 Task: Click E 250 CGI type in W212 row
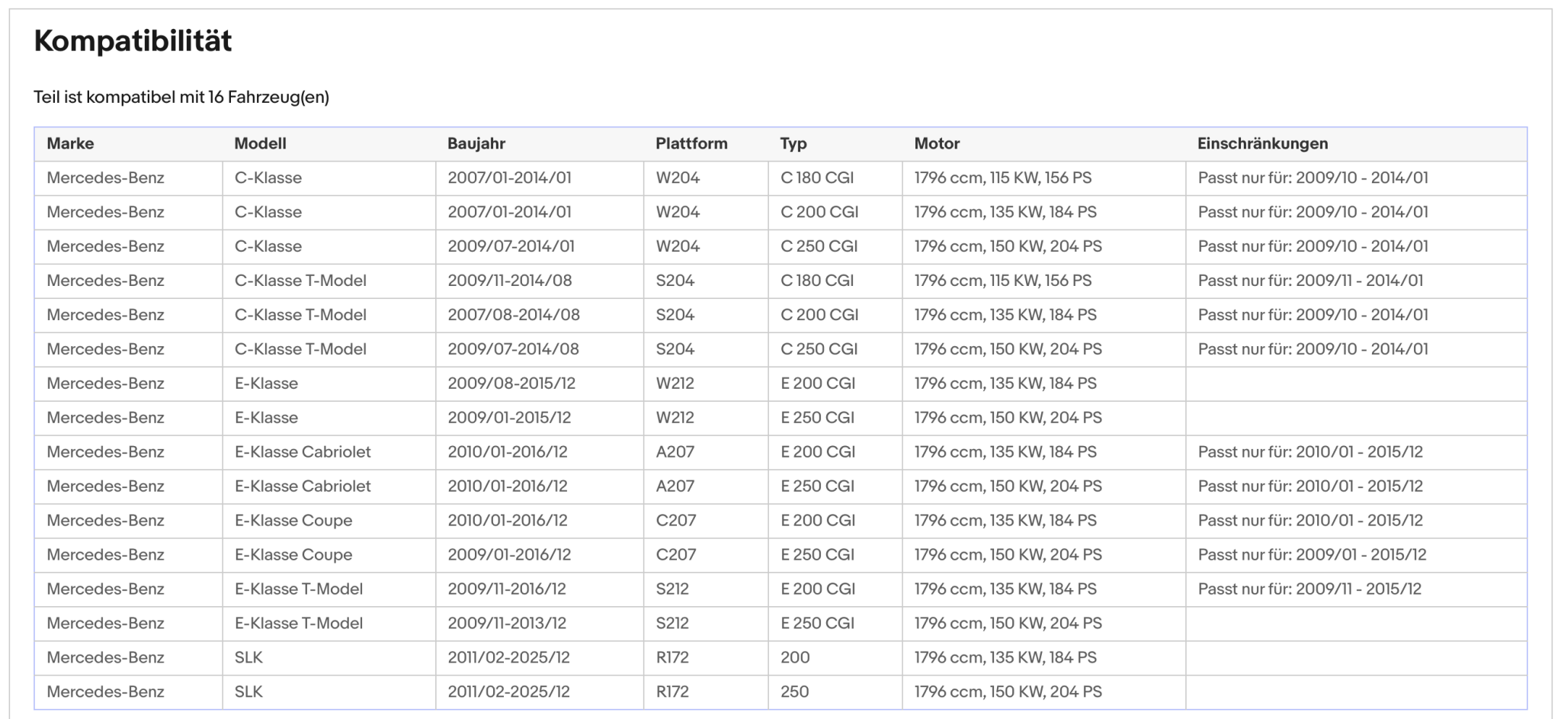pyautogui.click(x=818, y=418)
